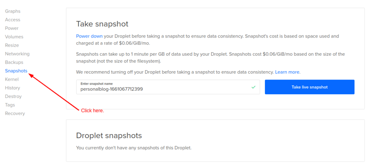
Task: Navigate to Networking
Action: [17, 53]
